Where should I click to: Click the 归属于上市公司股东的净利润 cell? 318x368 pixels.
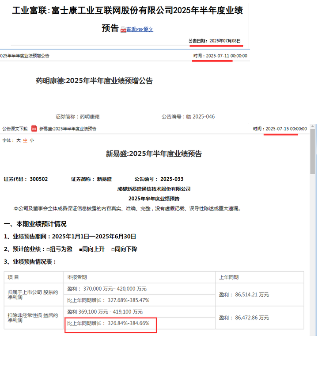[x=34, y=295]
